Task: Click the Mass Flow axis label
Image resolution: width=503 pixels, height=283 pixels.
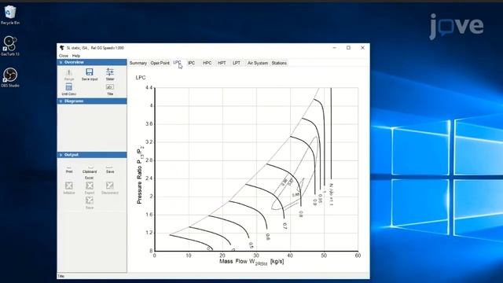Action: coord(251,262)
